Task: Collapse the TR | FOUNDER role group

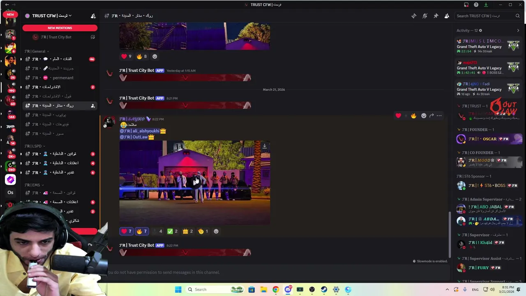Action: pos(475,129)
